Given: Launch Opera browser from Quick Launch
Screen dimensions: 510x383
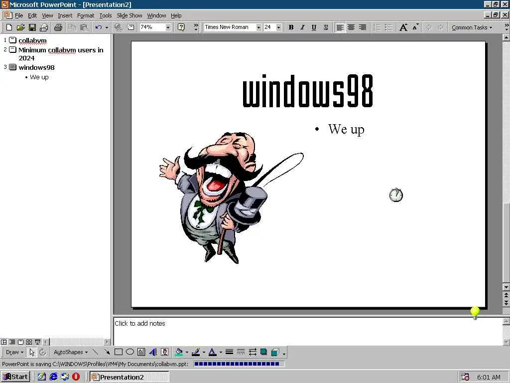Looking at the screenshot, I should click(76, 377).
